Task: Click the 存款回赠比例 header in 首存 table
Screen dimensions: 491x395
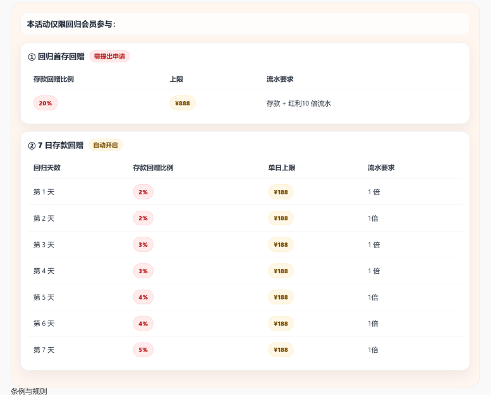Action: [x=54, y=79]
